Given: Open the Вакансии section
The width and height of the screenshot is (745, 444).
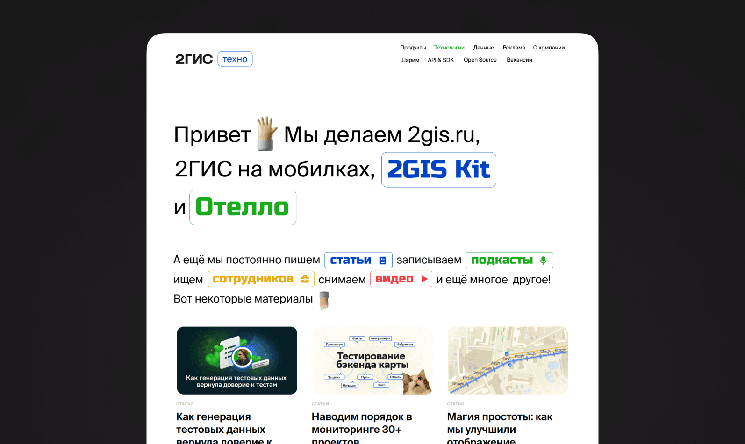Looking at the screenshot, I should coord(519,60).
